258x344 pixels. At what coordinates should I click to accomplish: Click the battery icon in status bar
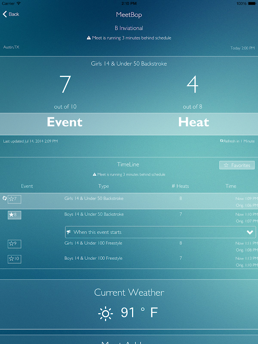click(x=252, y=3)
